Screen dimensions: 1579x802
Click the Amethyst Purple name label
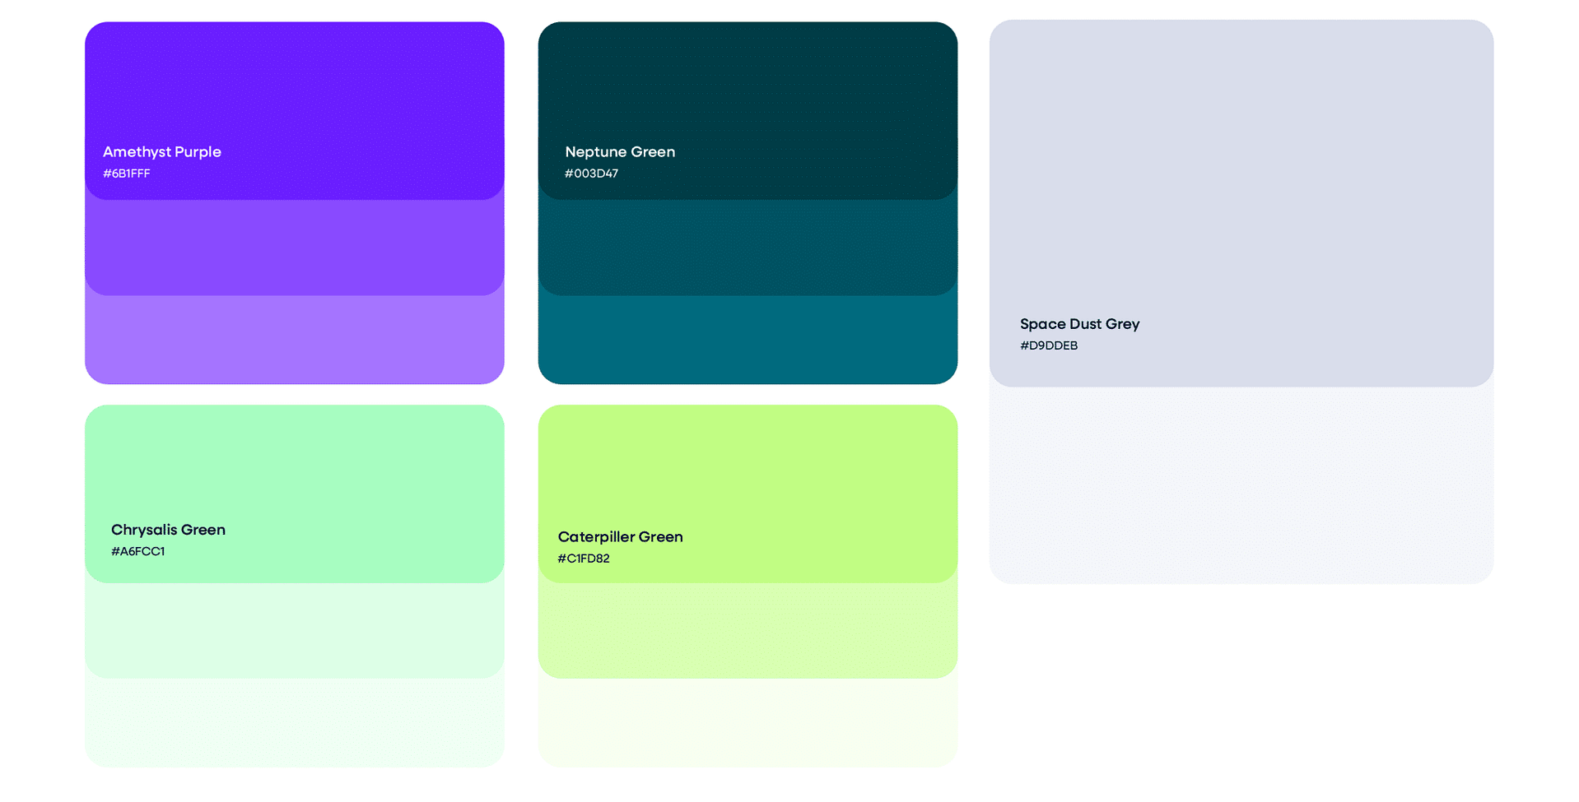[162, 152]
